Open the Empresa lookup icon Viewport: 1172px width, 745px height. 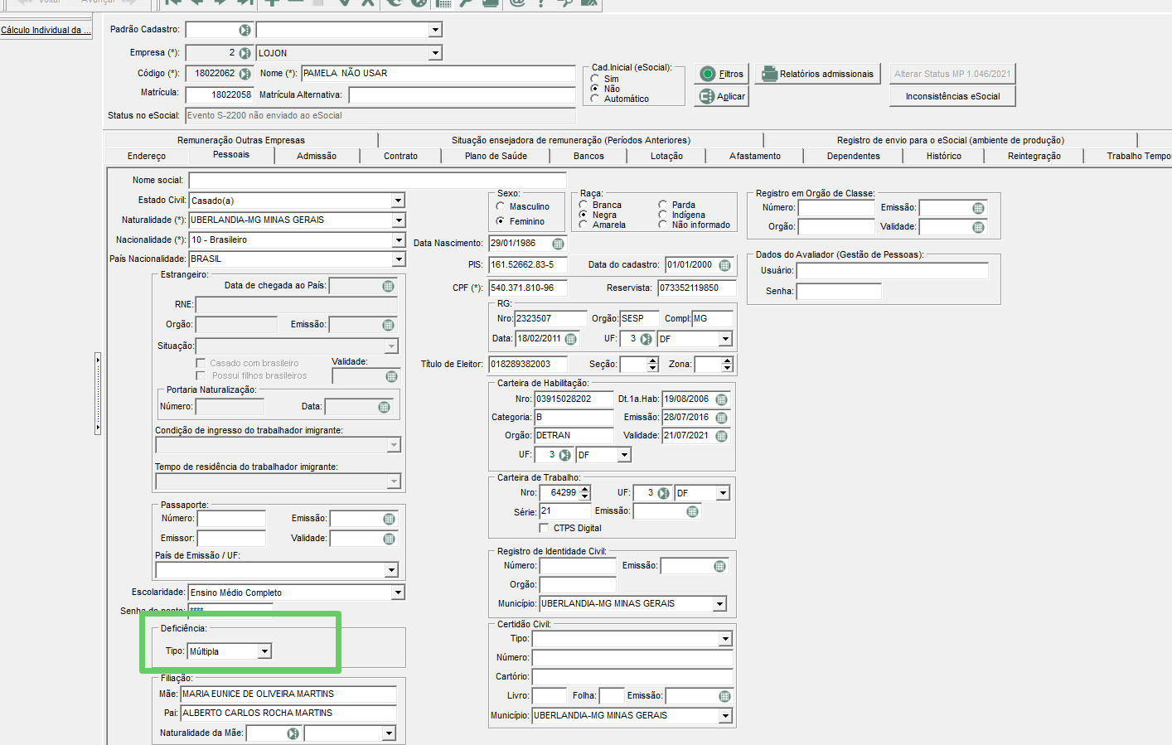(x=245, y=53)
